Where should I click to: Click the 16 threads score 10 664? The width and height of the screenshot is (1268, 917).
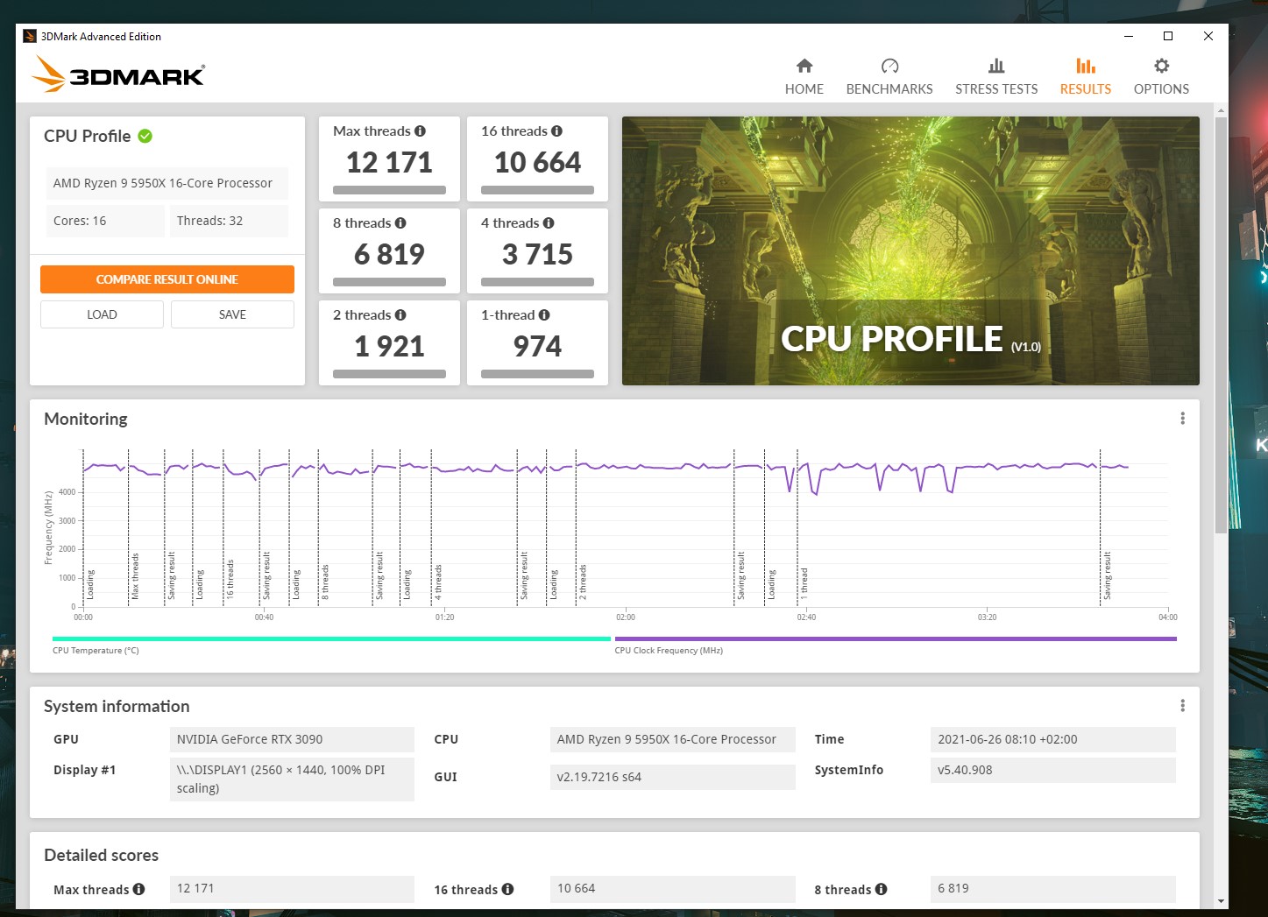[x=537, y=163]
